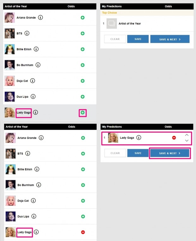Remove Lady Gaga from My Predictions
The width and height of the screenshot is (196, 241).
click(x=174, y=138)
